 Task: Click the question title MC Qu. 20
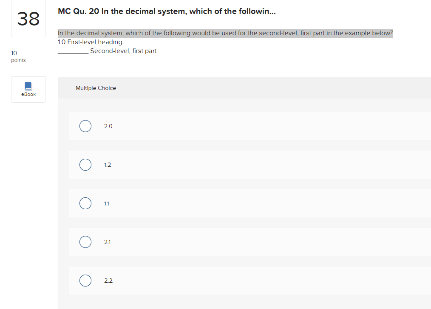[x=166, y=11]
